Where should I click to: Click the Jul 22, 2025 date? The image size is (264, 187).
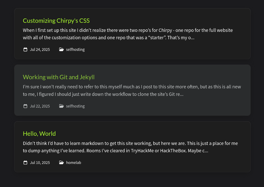coord(40,106)
